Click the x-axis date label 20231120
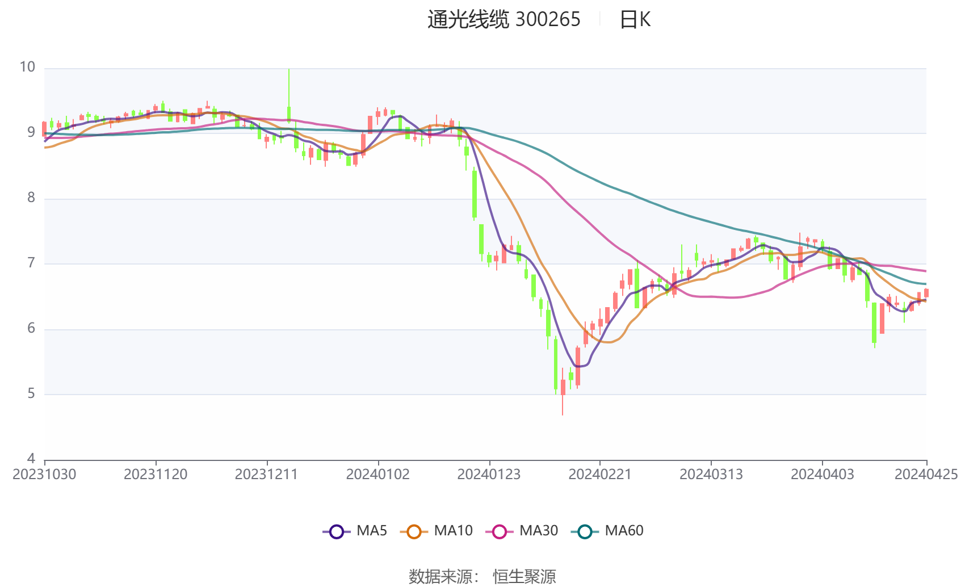Screen dimensions: 965x587 [x=156, y=475]
